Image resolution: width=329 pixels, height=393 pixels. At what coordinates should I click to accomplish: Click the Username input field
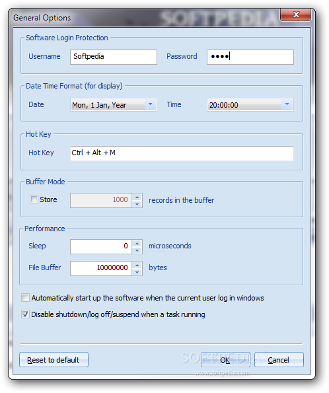(114, 57)
